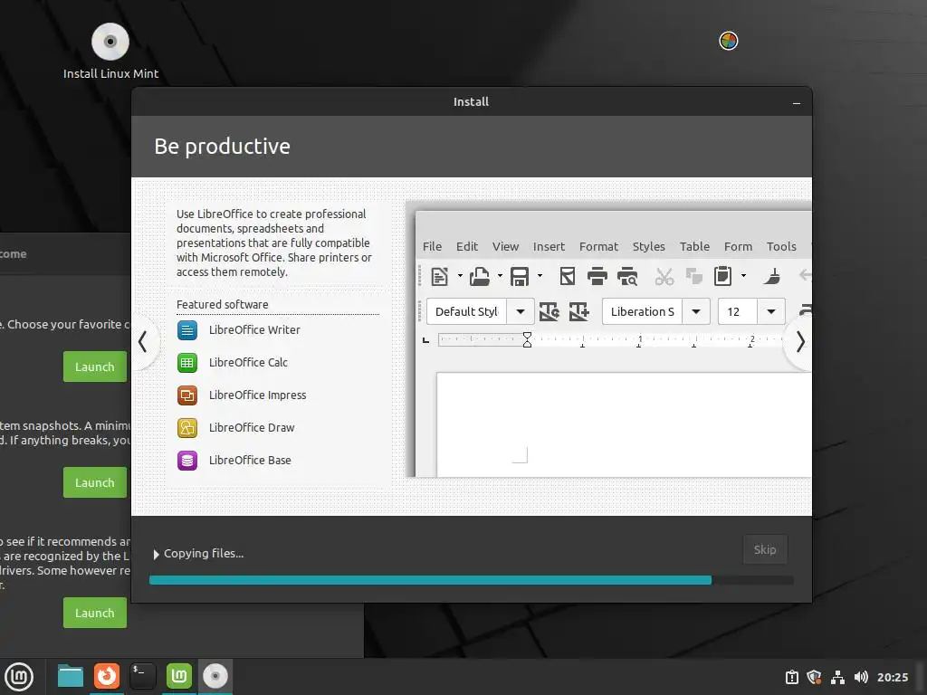Click the LibreOffice Draw icon
The image size is (927, 695).
pyautogui.click(x=187, y=427)
